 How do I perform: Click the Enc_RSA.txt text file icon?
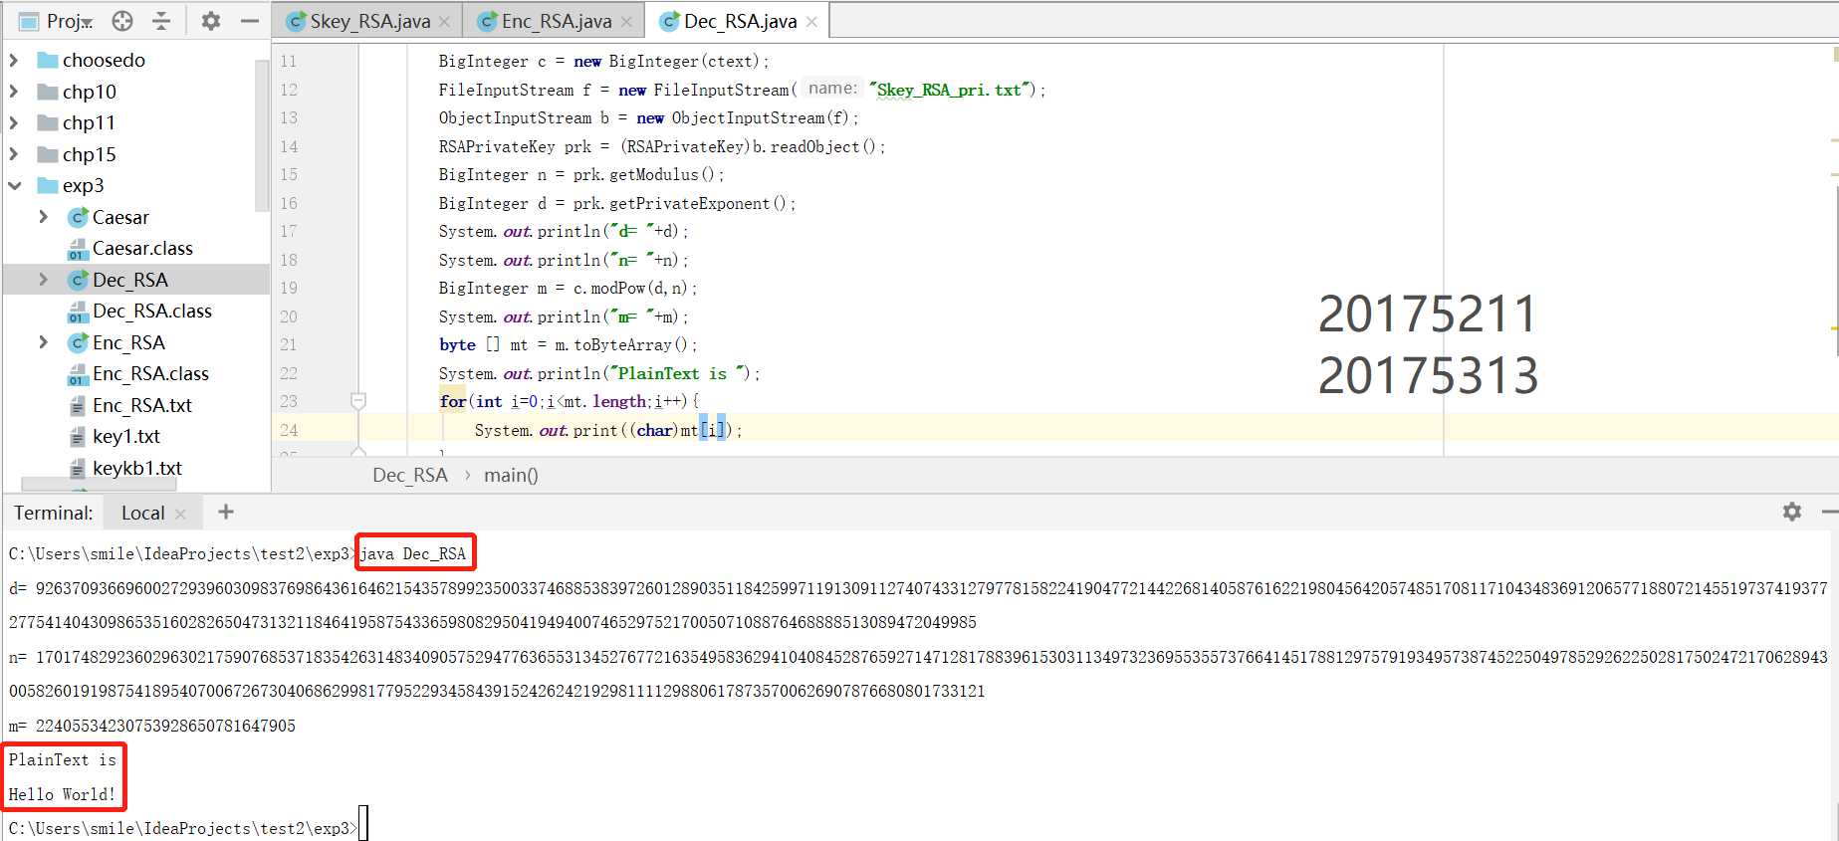tap(78, 406)
